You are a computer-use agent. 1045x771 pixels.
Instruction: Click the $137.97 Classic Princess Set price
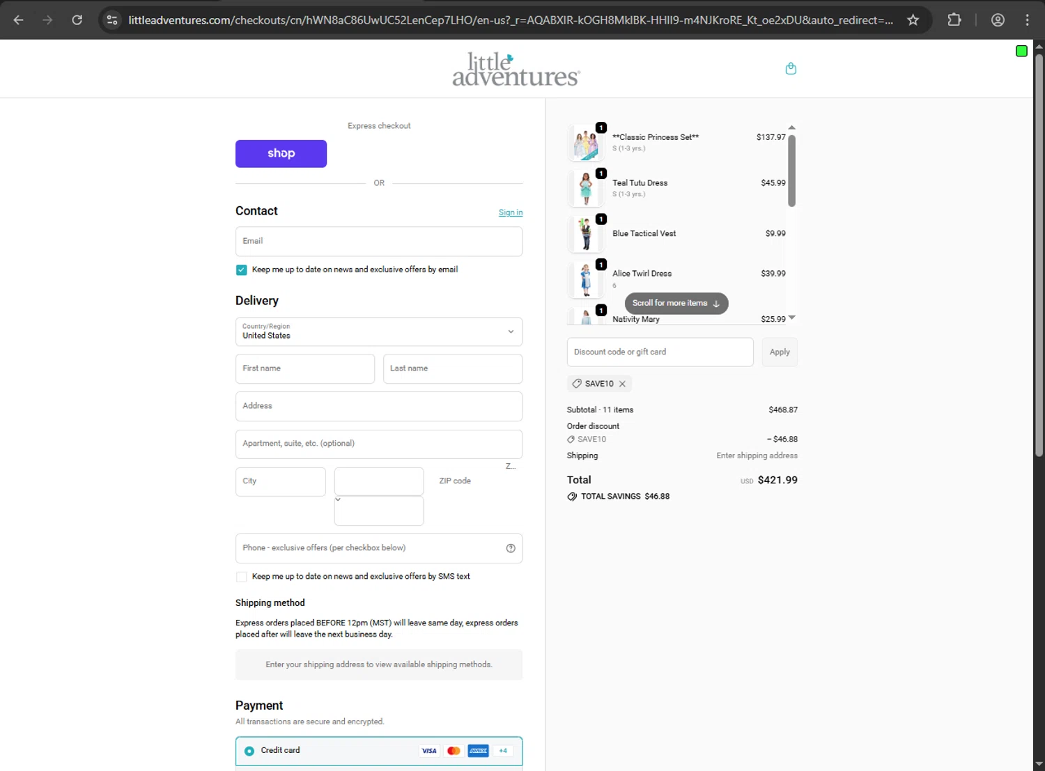coord(771,137)
